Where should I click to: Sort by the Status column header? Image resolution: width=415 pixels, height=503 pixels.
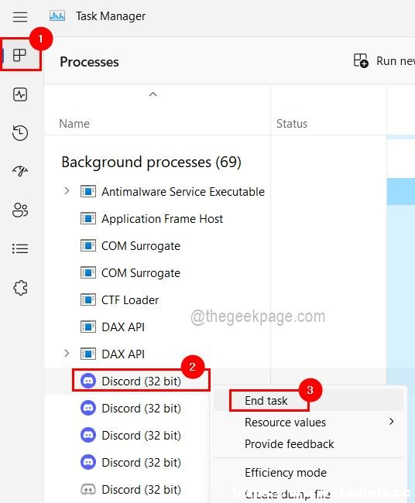click(x=292, y=124)
